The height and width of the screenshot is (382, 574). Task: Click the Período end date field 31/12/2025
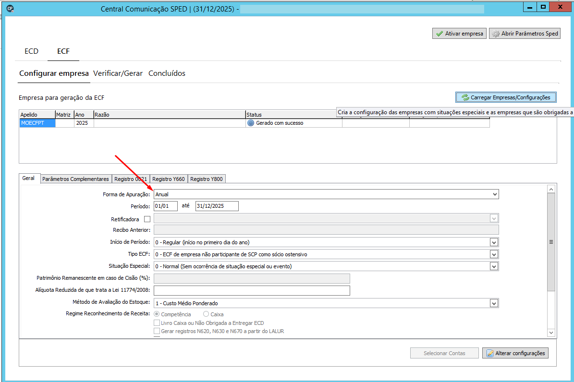click(x=217, y=206)
